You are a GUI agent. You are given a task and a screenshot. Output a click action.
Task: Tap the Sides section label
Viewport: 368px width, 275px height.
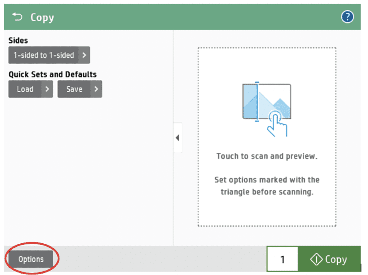pyautogui.click(x=18, y=40)
